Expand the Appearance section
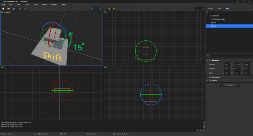Screen dimensions: 253x136 pyautogui.click(x=216, y=77)
